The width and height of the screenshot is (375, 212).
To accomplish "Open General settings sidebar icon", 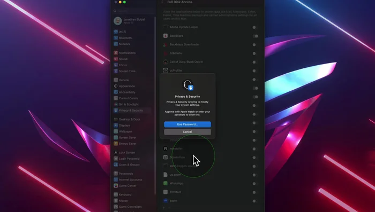I will click(x=116, y=80).
